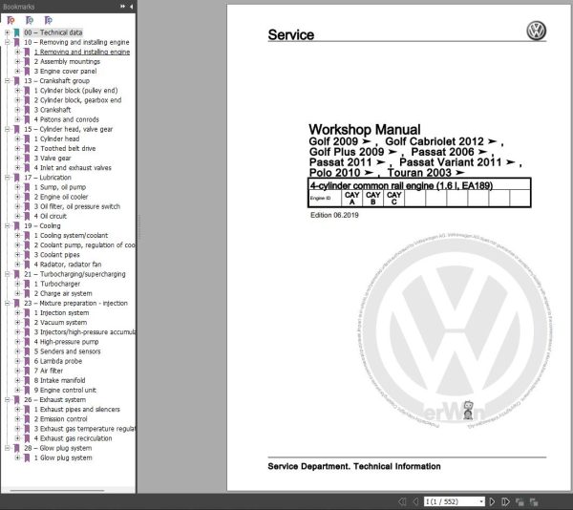Click the bookmark icon beside 26 – Exhaust system
Screen dimensions: 573x510
[16, 399]
